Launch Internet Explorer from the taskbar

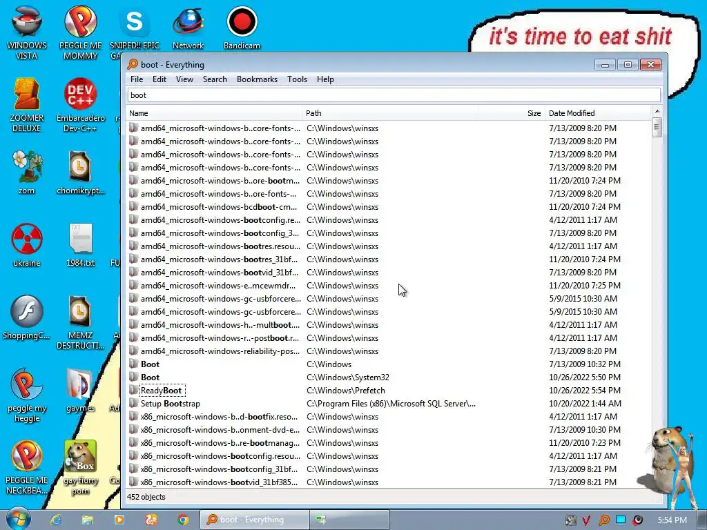(56, 520)
